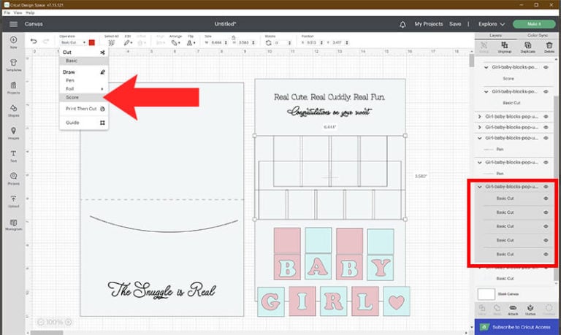Open the hamburger main menu
Screen dimensions: 561x335
click(13, 24)
